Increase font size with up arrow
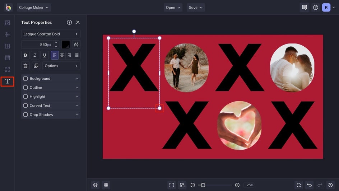The width and height of the screenshot is (339, 191). (x=56, y=43)
